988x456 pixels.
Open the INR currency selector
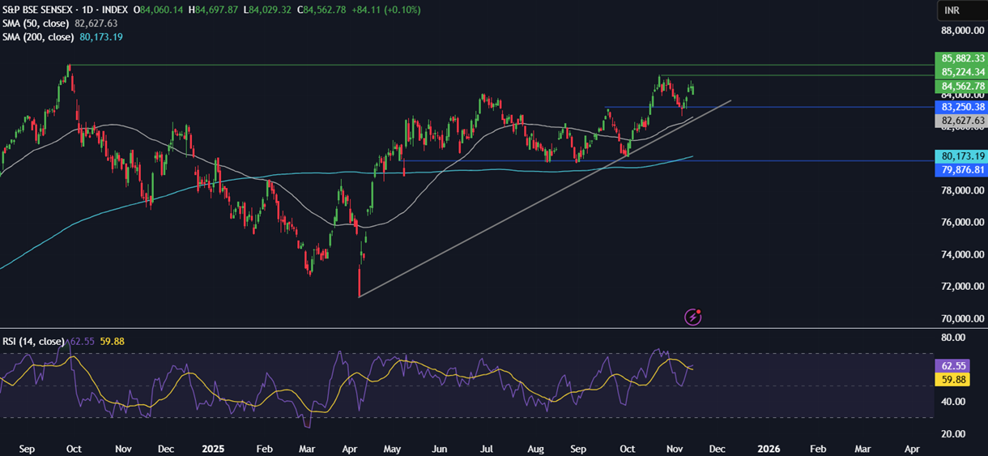pos(961,11)
